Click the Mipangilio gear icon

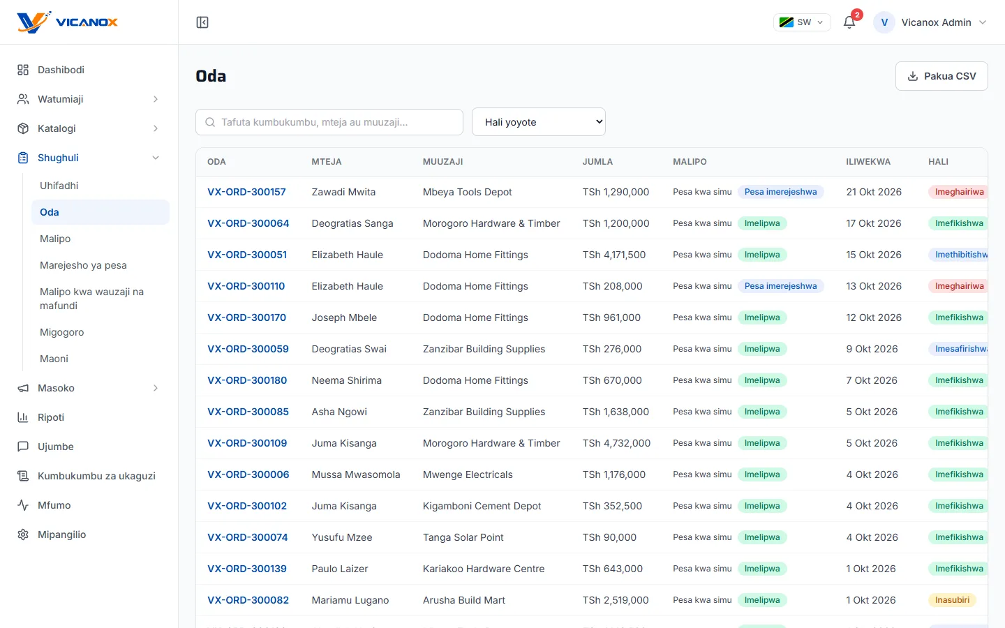click(x=23, y=534)
